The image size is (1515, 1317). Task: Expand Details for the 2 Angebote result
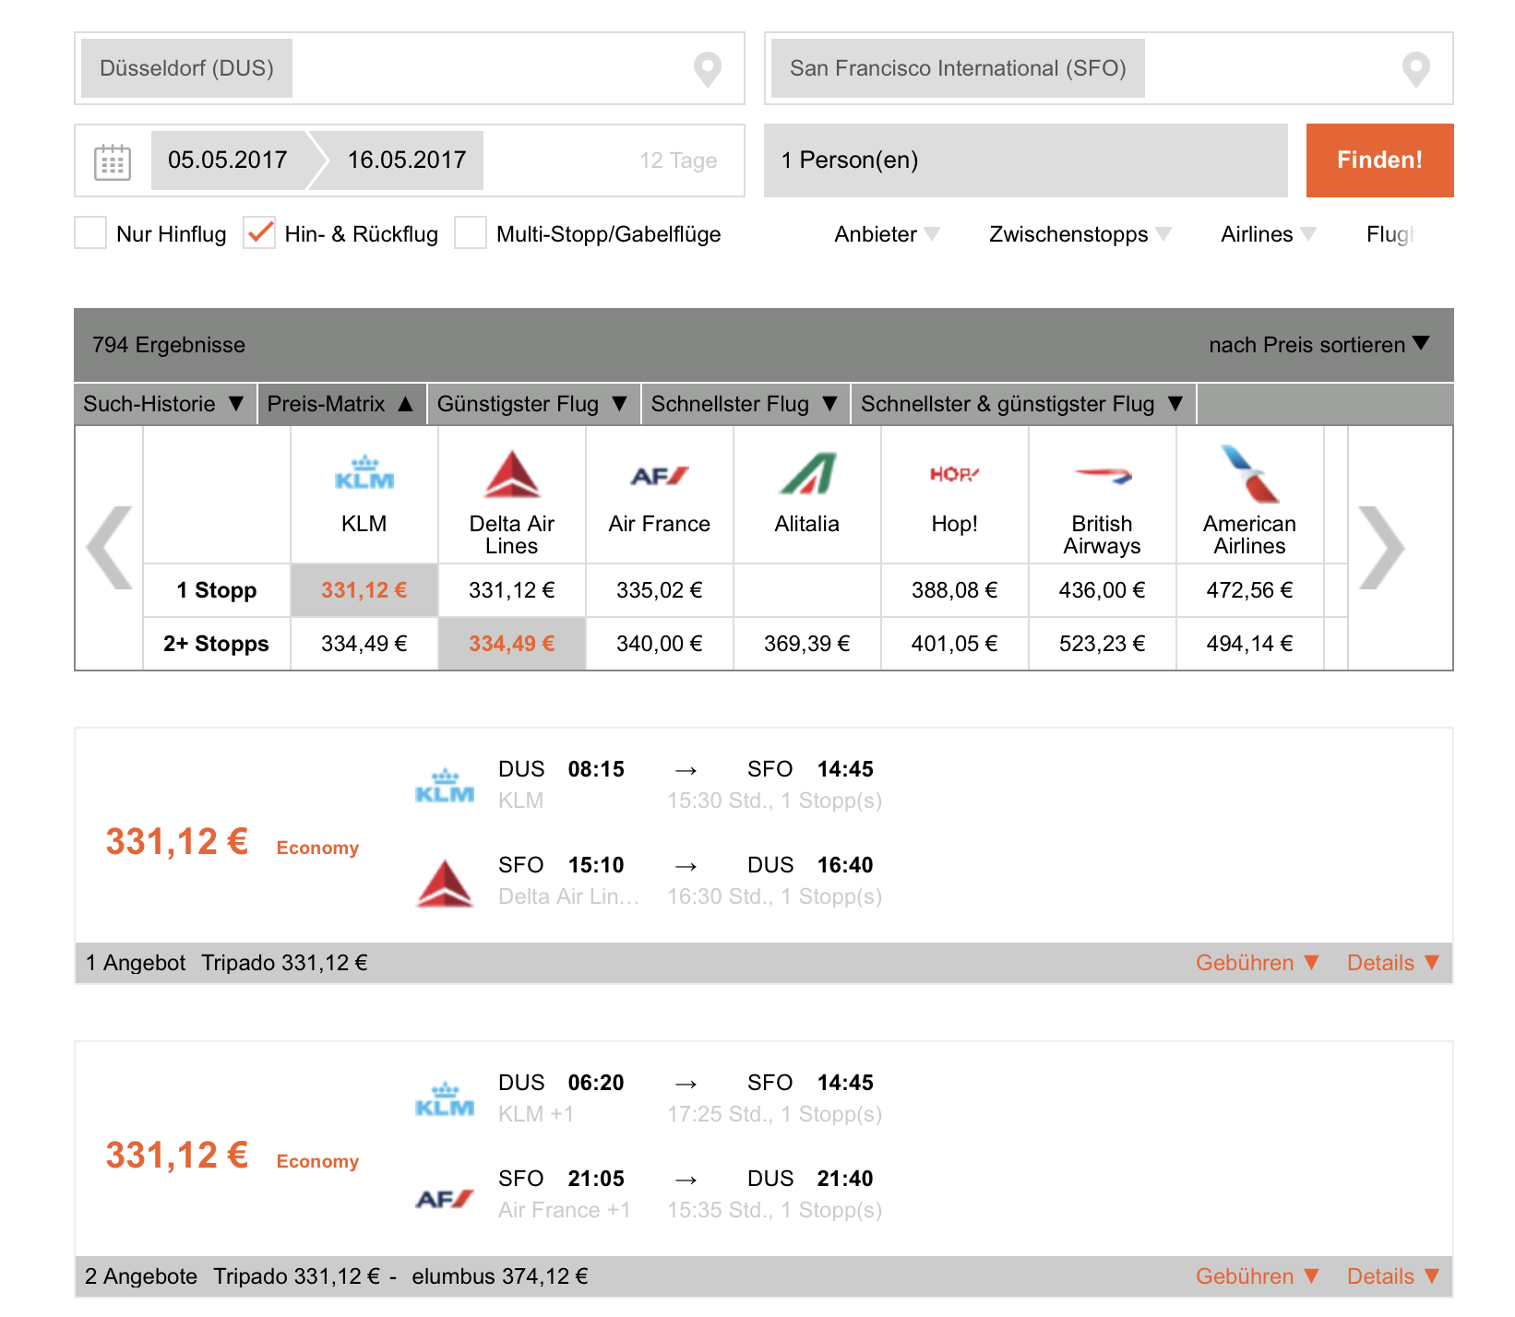point(1393,1276)
